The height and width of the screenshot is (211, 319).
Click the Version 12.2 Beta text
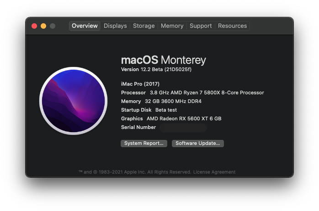click(157, 69)
